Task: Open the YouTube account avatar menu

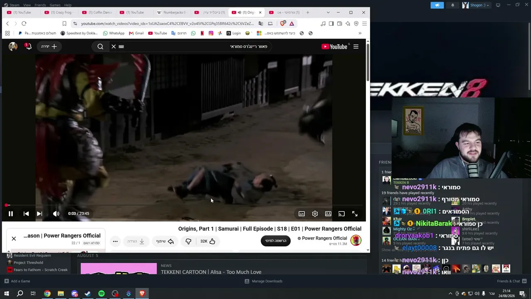Action: point(13,47)
